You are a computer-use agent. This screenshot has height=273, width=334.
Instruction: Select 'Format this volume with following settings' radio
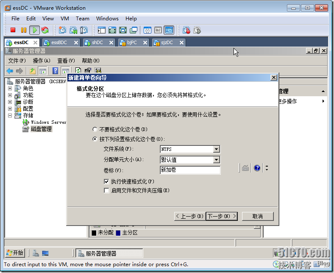click(x=95, y=139)
